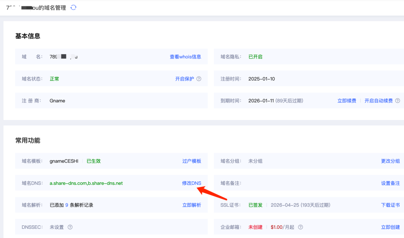The image size is (404, 238).
Task: Click the DNS value a.share-dns.com,b.share-dns.net
Action: pyautogui.click(x=86, y=183)
